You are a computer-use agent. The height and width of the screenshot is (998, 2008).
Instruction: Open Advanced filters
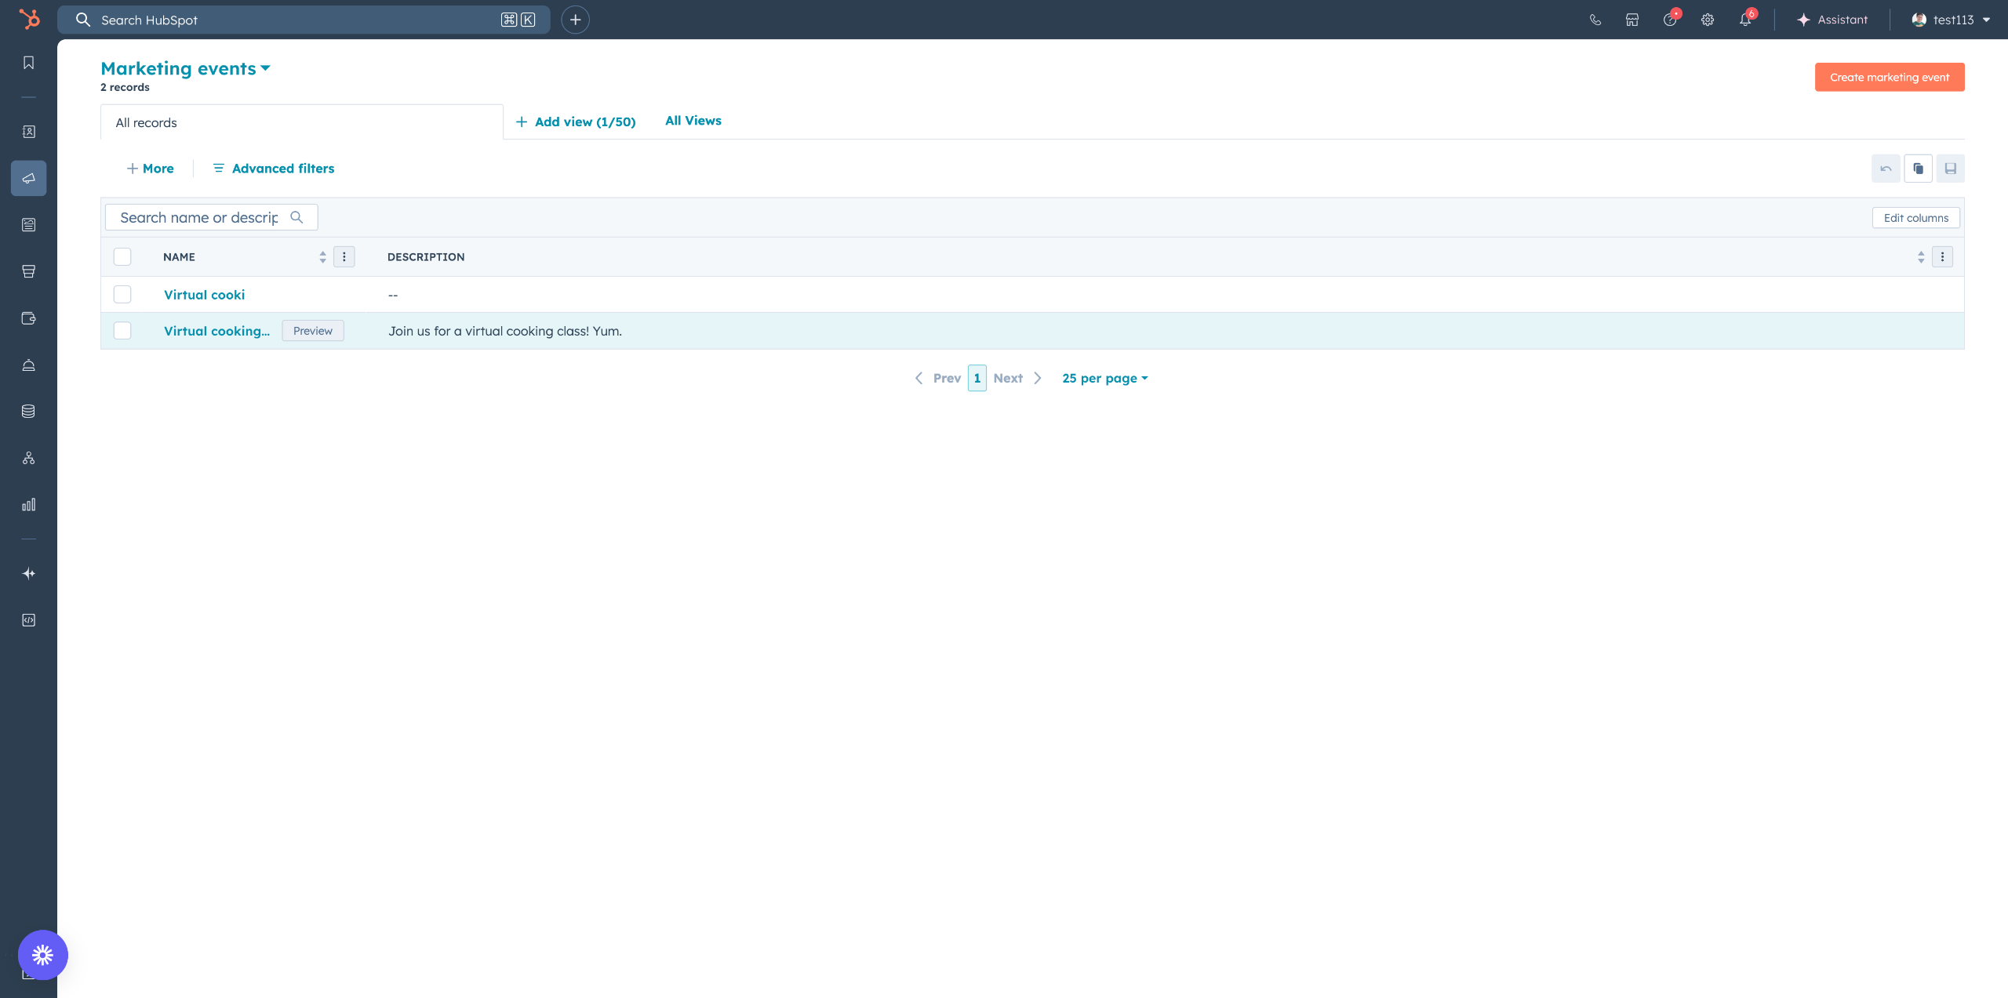tap(274, 169)
